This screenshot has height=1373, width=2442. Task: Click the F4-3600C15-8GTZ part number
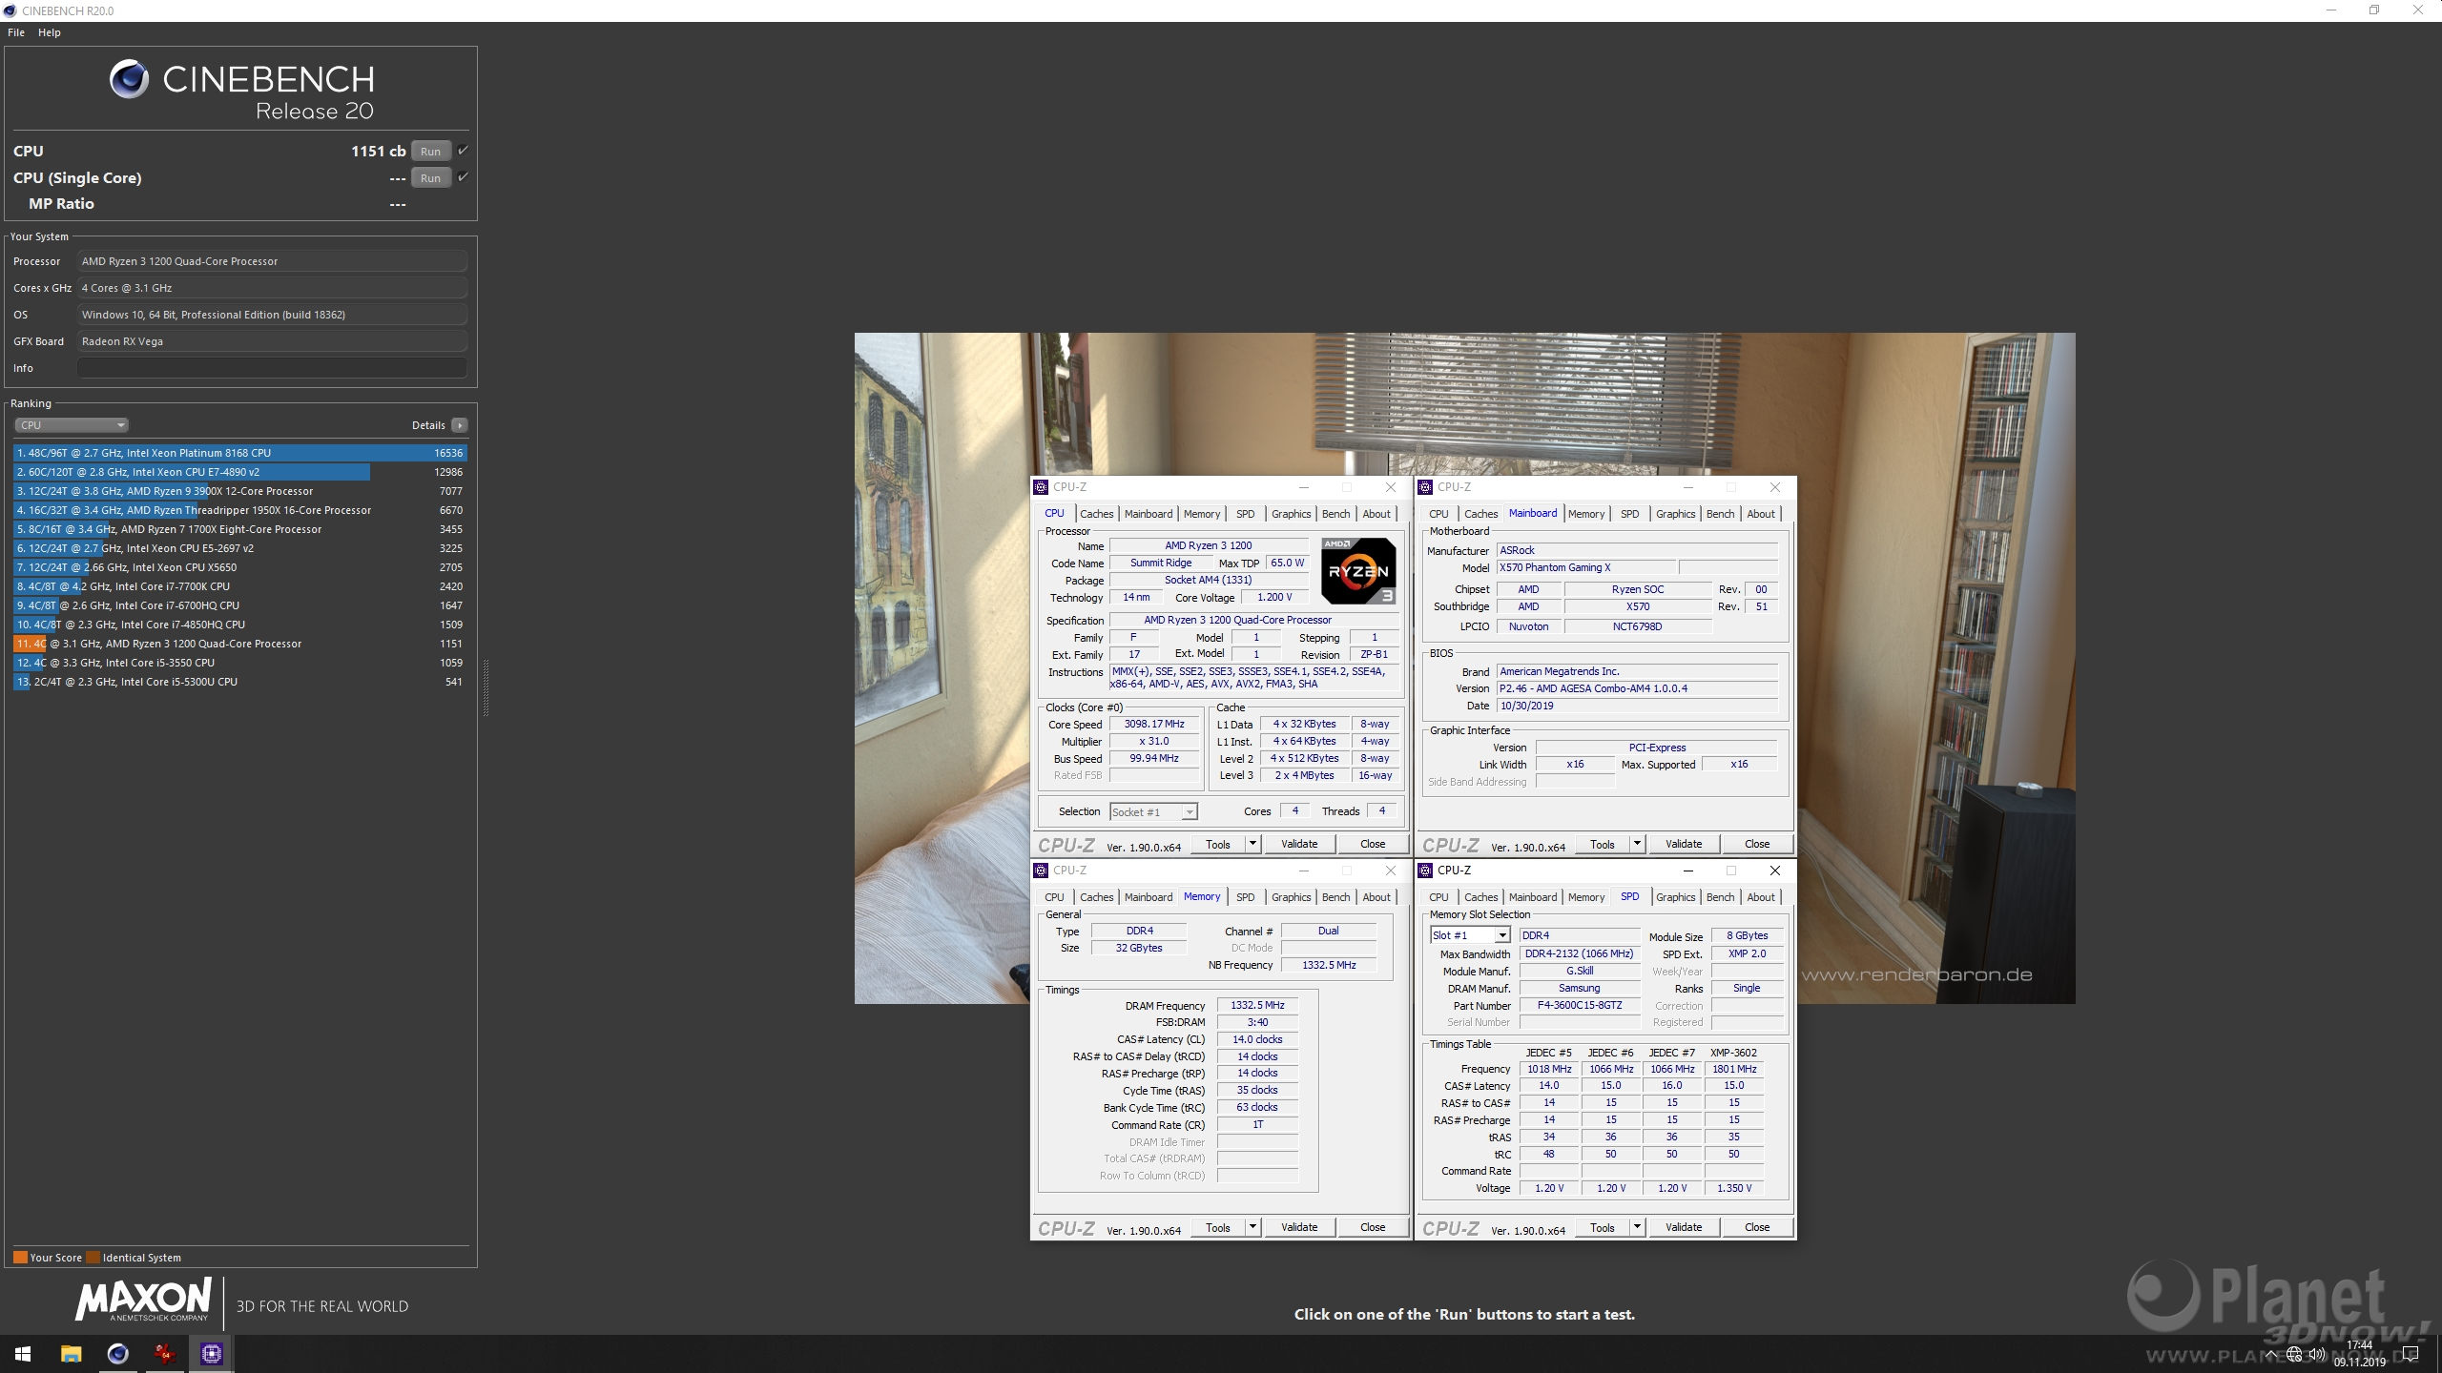[1579, 1005]
